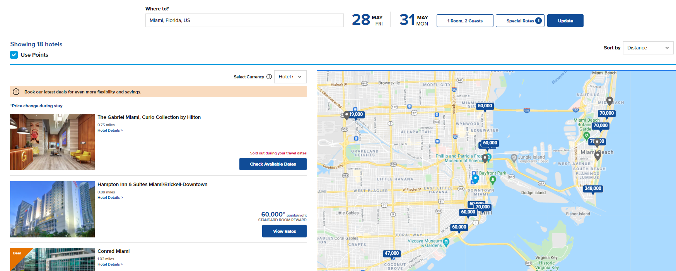Click the gray pin above Mid-Beach
Image resolution: width=676 pixels, height=271 pixels.
[x=609, y=101]
